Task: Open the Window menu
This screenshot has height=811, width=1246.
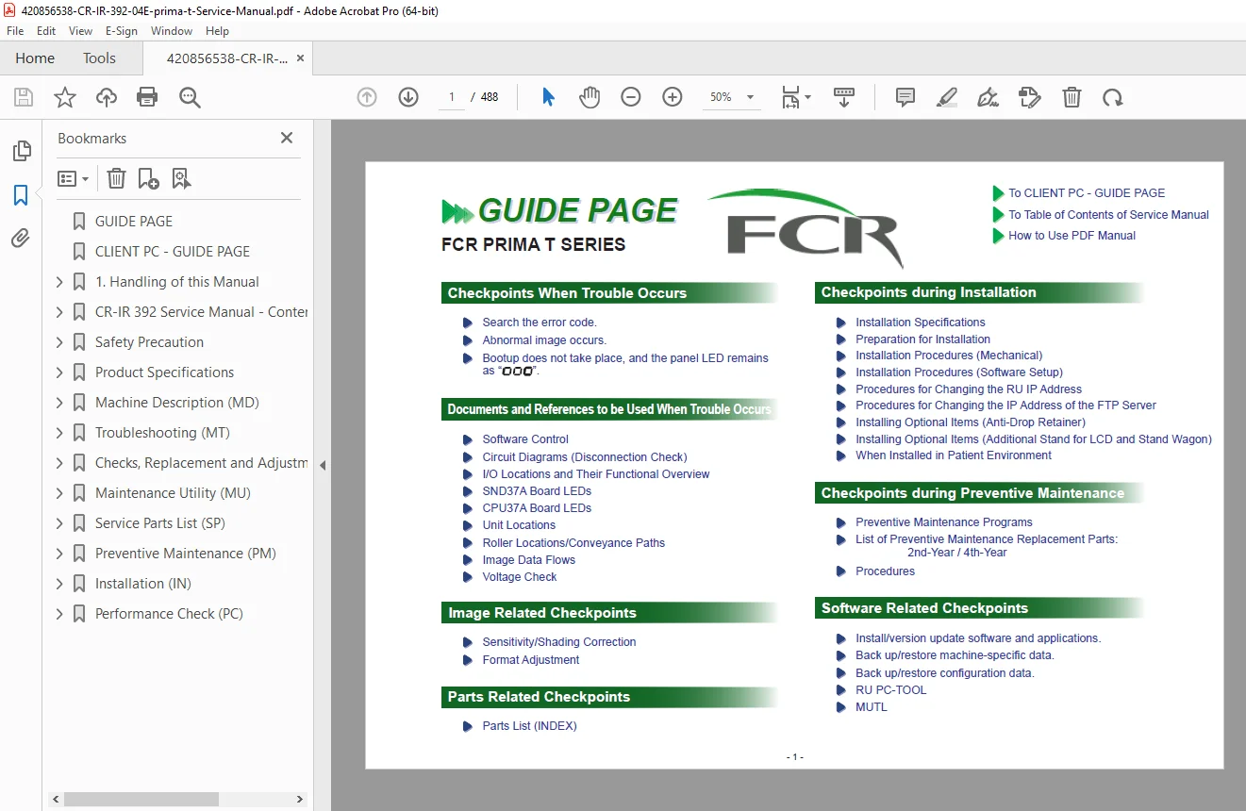Action: 172,31
